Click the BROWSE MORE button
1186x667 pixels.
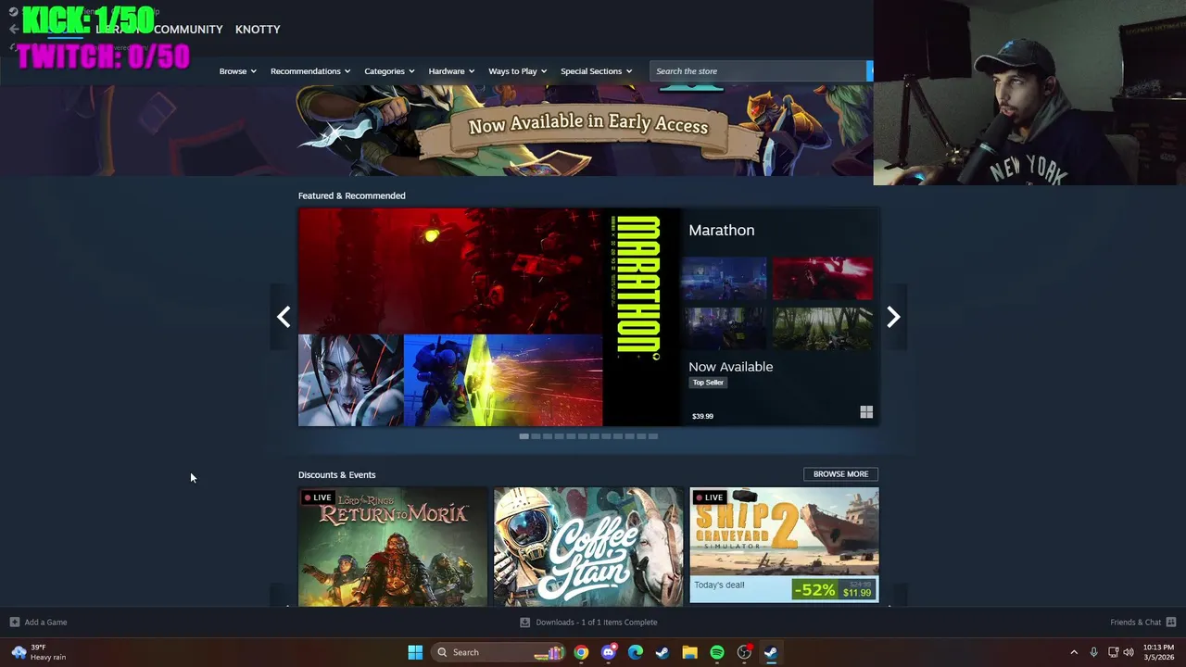[840, 474]
